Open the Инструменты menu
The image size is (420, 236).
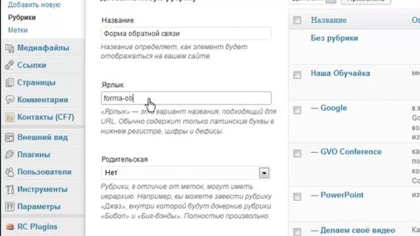tap(42, 189)
